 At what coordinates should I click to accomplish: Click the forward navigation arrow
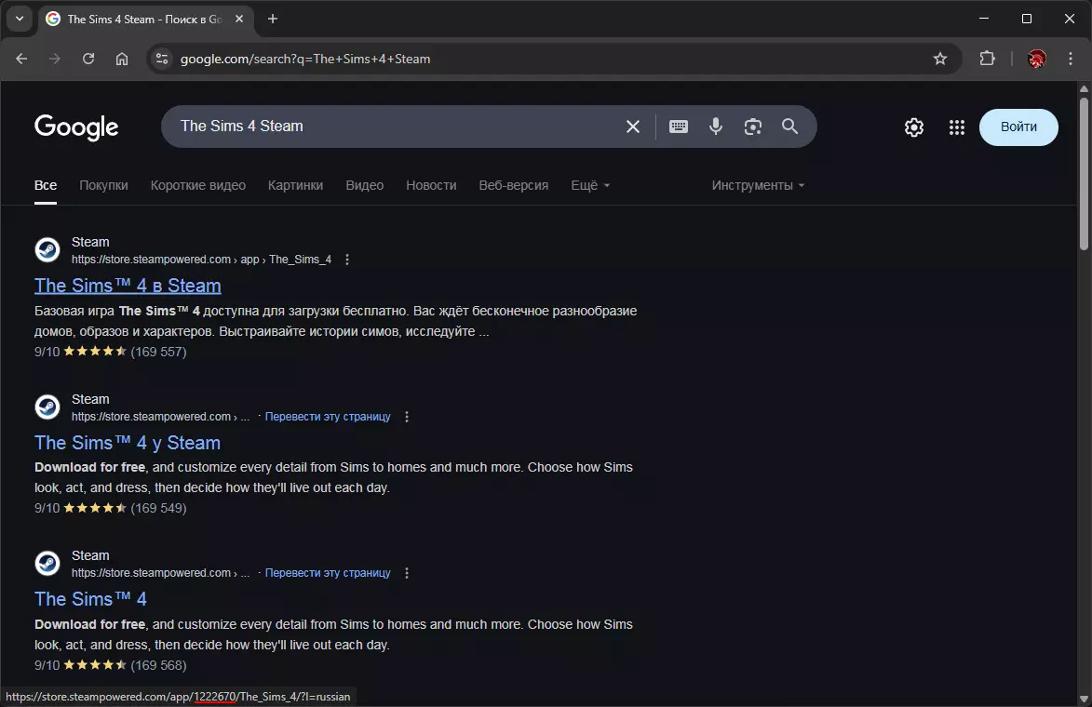(x=54, y=60)
